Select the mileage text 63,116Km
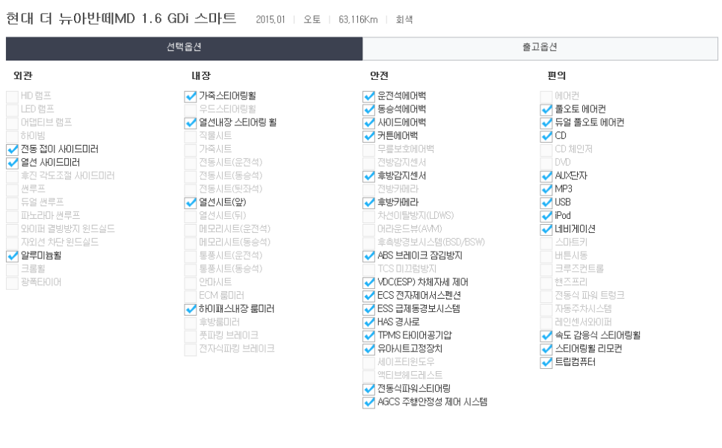 point(358,19)
